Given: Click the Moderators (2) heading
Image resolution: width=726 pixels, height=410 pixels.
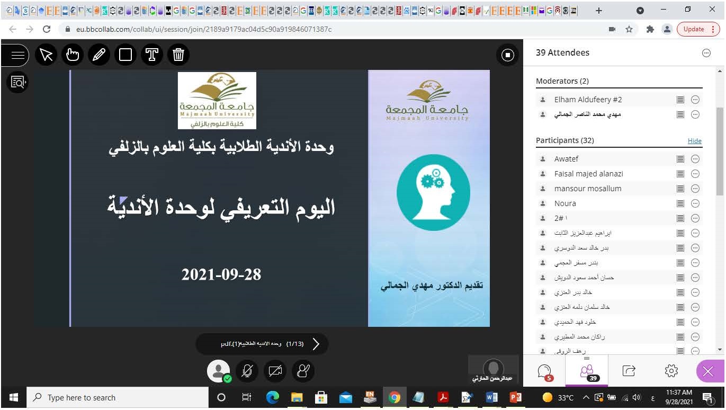Looking at the screenshot, I should pyautogui.click(x=562, y=81).
